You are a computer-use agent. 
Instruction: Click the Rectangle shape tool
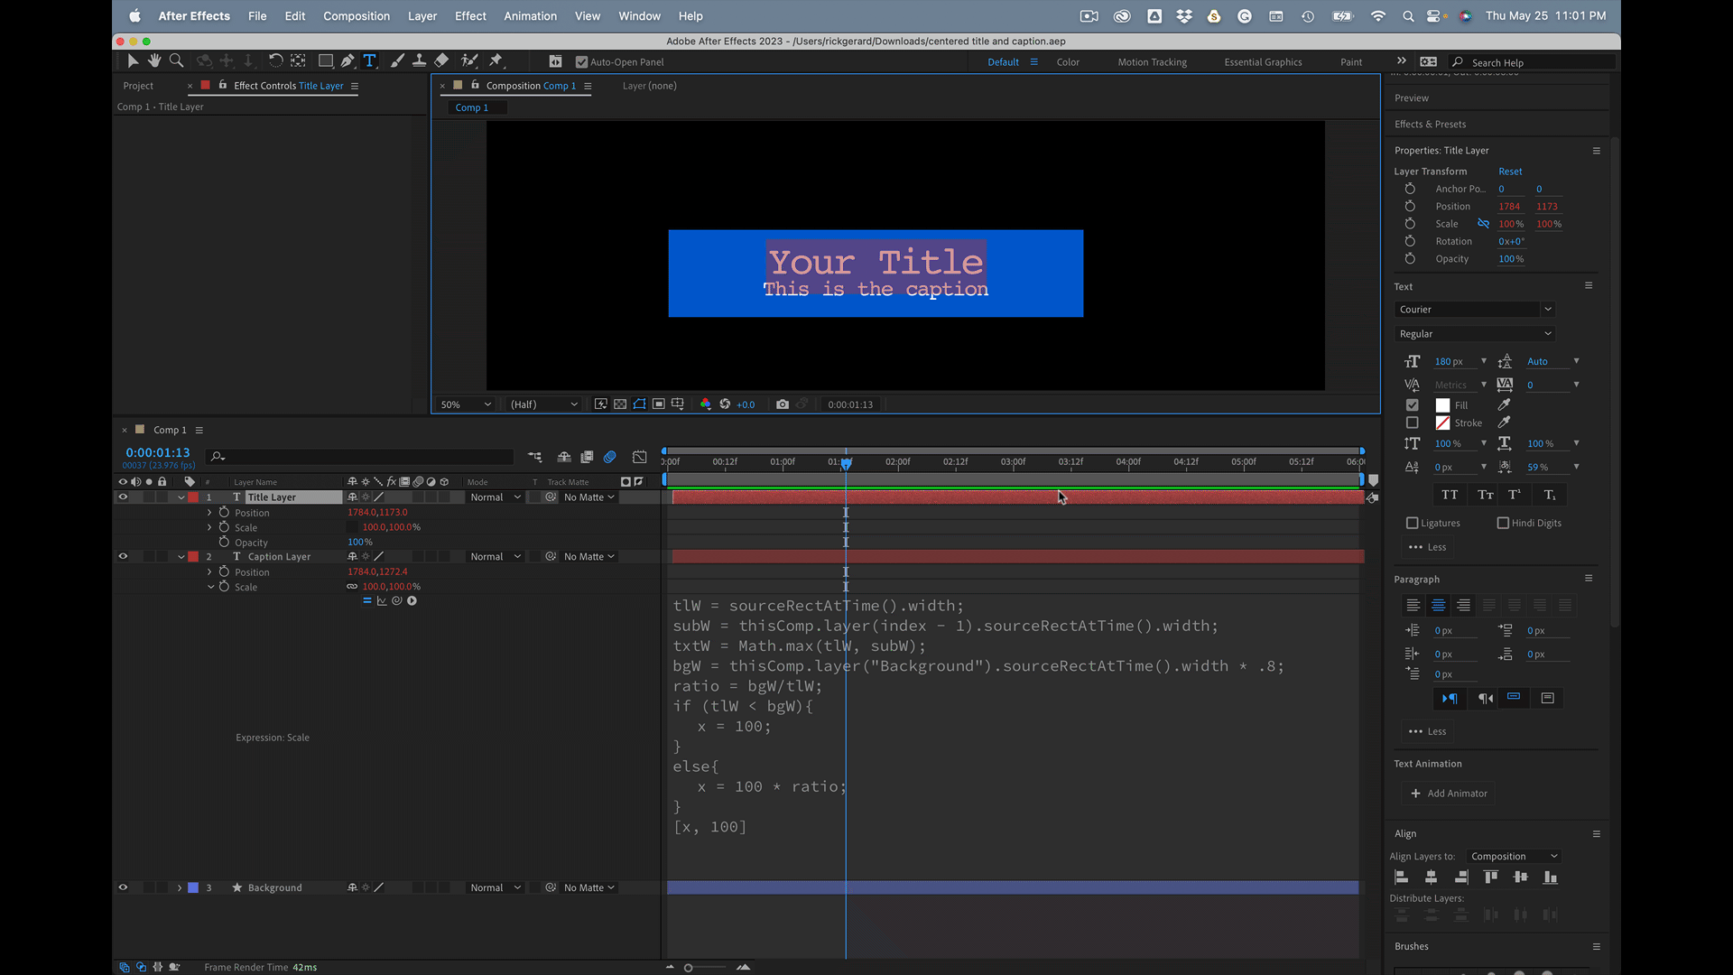coord(325,60)
